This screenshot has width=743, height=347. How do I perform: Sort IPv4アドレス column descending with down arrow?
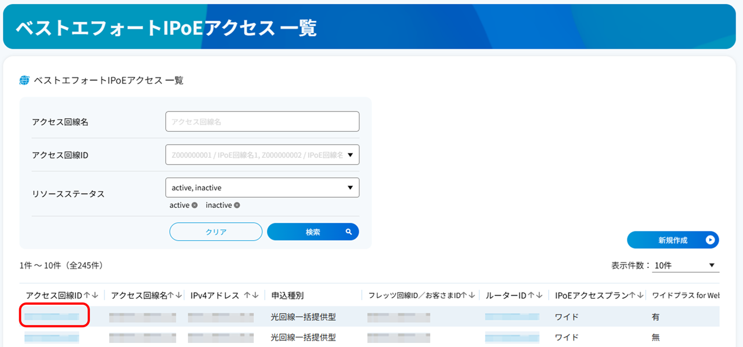(255, 295)
